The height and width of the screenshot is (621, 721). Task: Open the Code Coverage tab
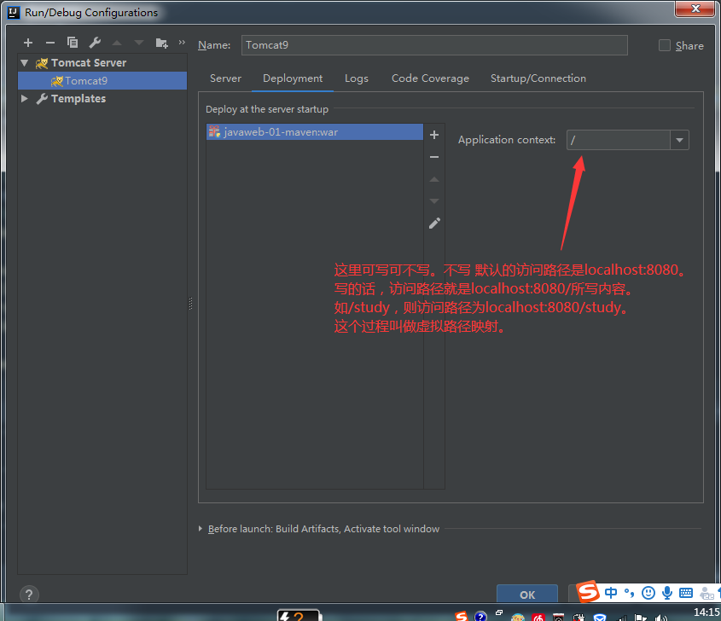[x=430, y=78]
